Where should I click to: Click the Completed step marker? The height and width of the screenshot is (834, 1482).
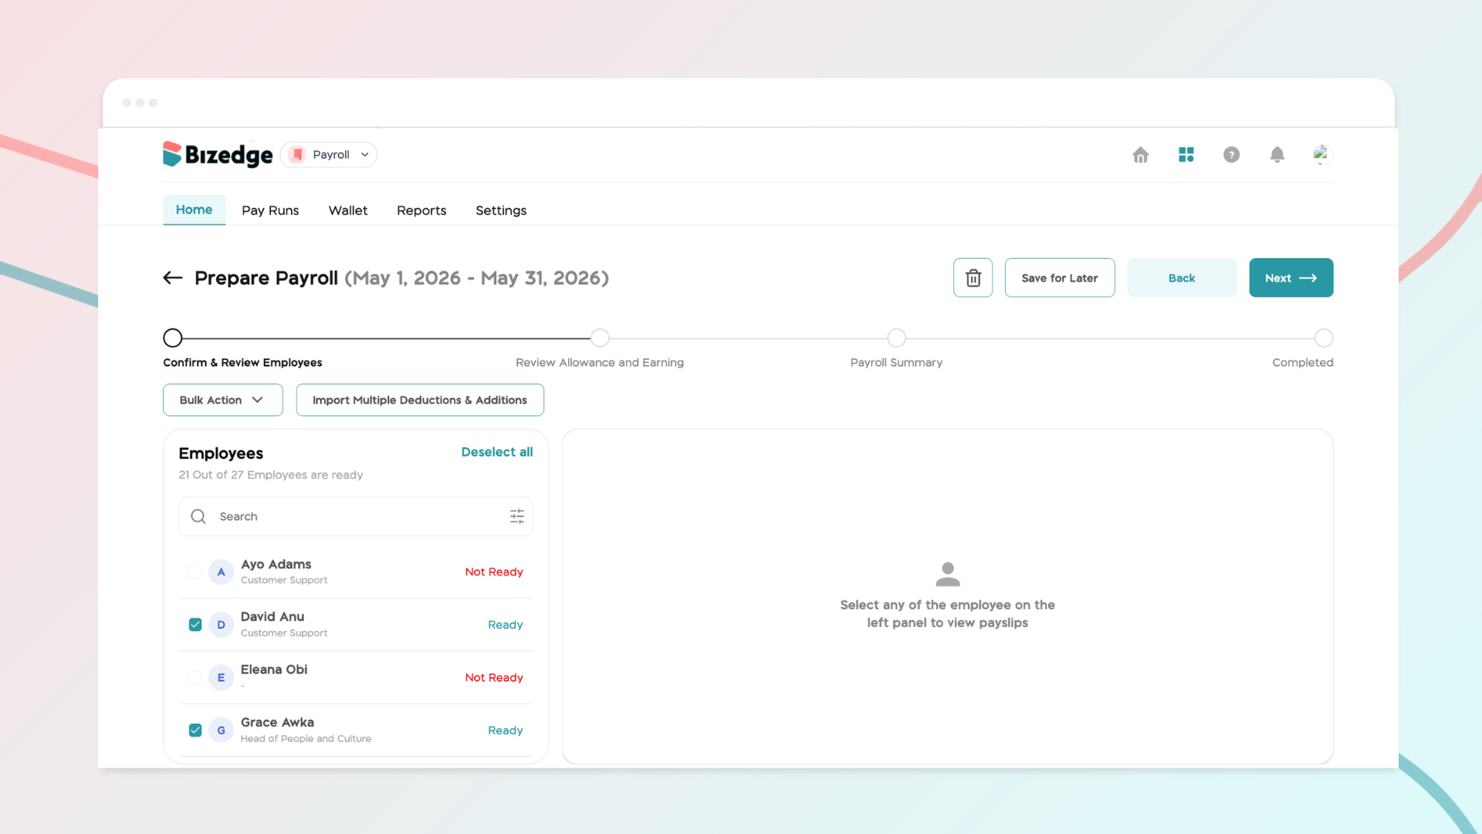pos(1324,338)
